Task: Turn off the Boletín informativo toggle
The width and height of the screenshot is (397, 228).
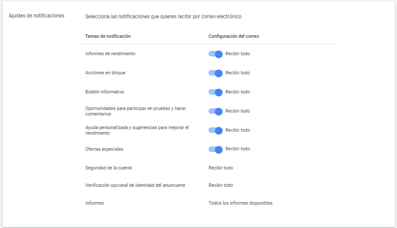Action: (215, 92)
